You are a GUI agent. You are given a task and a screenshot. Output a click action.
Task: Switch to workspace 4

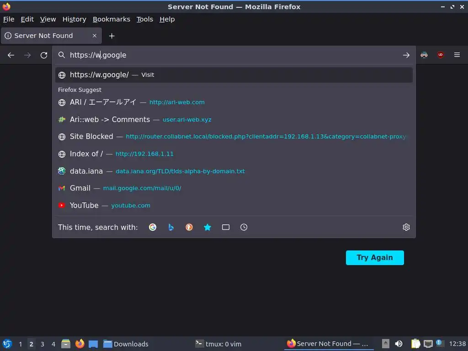pyautogui.click(x=53, y=344)
